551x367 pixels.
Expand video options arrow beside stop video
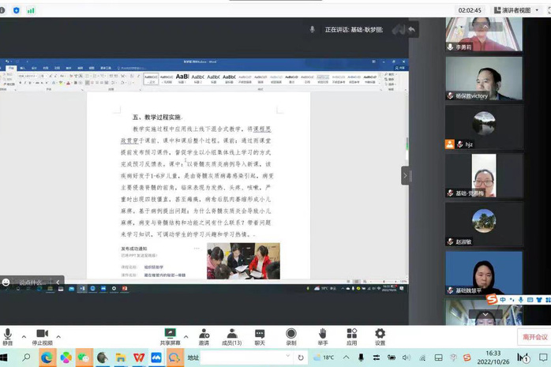[58, 337]
